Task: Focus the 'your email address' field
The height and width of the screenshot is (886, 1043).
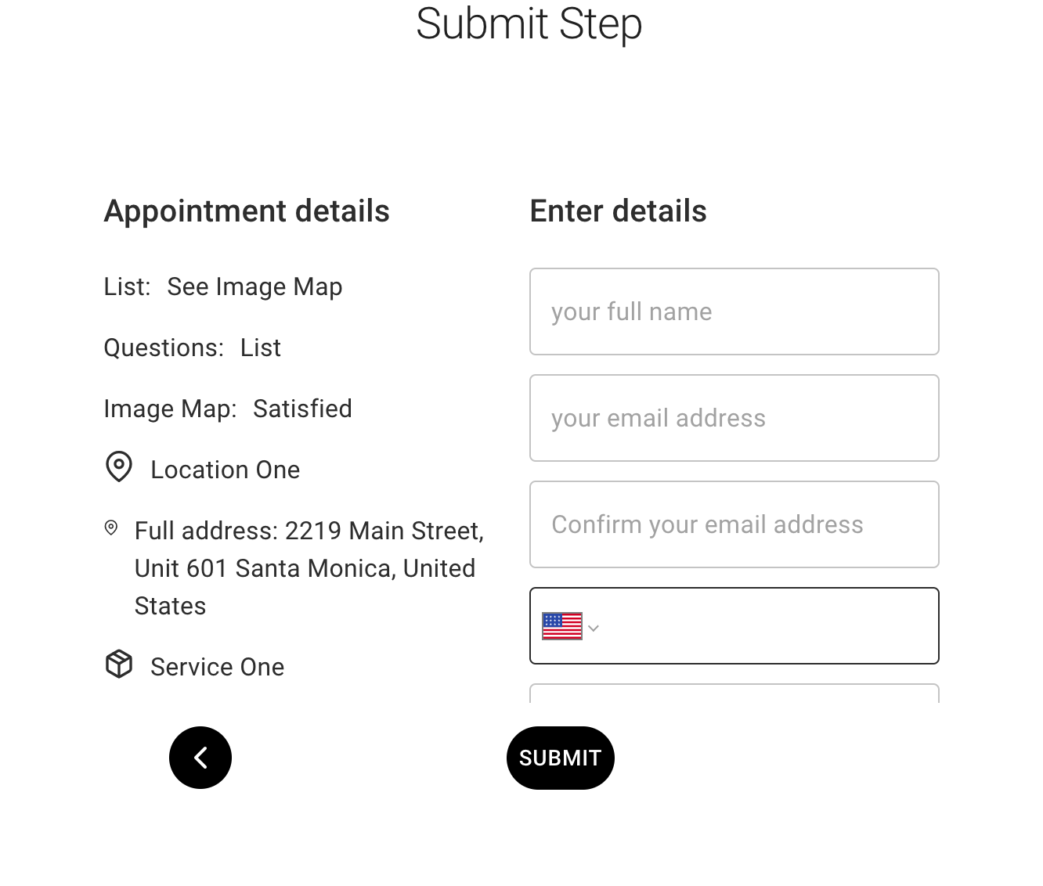Action: pyautogui.click(x=734, y=418)
